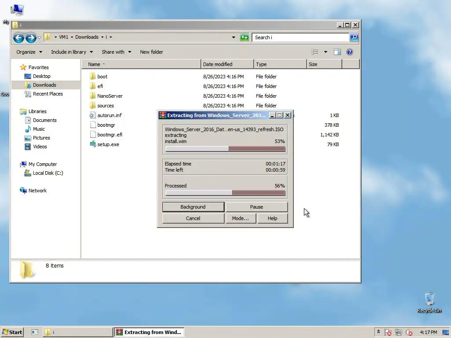The width and height of the screenshot is (451, 338).
Task: Sort by the Date modified column header
Action: (228, 64)
